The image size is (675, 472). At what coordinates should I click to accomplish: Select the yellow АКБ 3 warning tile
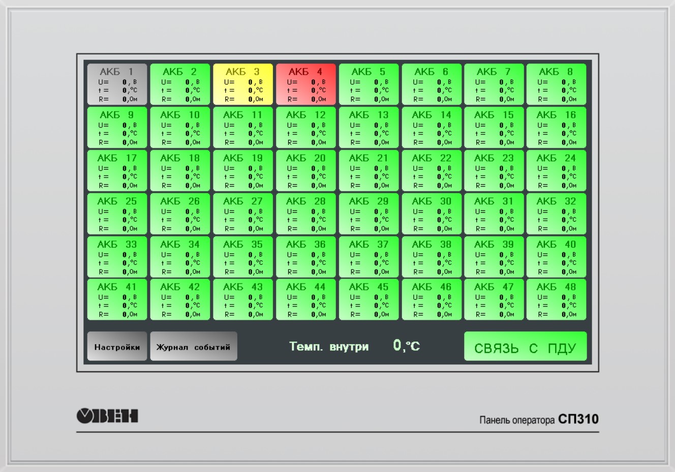tap(243, 84)
